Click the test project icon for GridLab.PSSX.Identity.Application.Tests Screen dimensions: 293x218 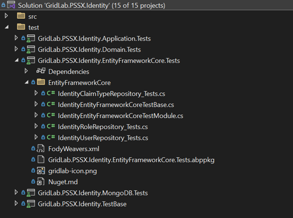(30, 38)
